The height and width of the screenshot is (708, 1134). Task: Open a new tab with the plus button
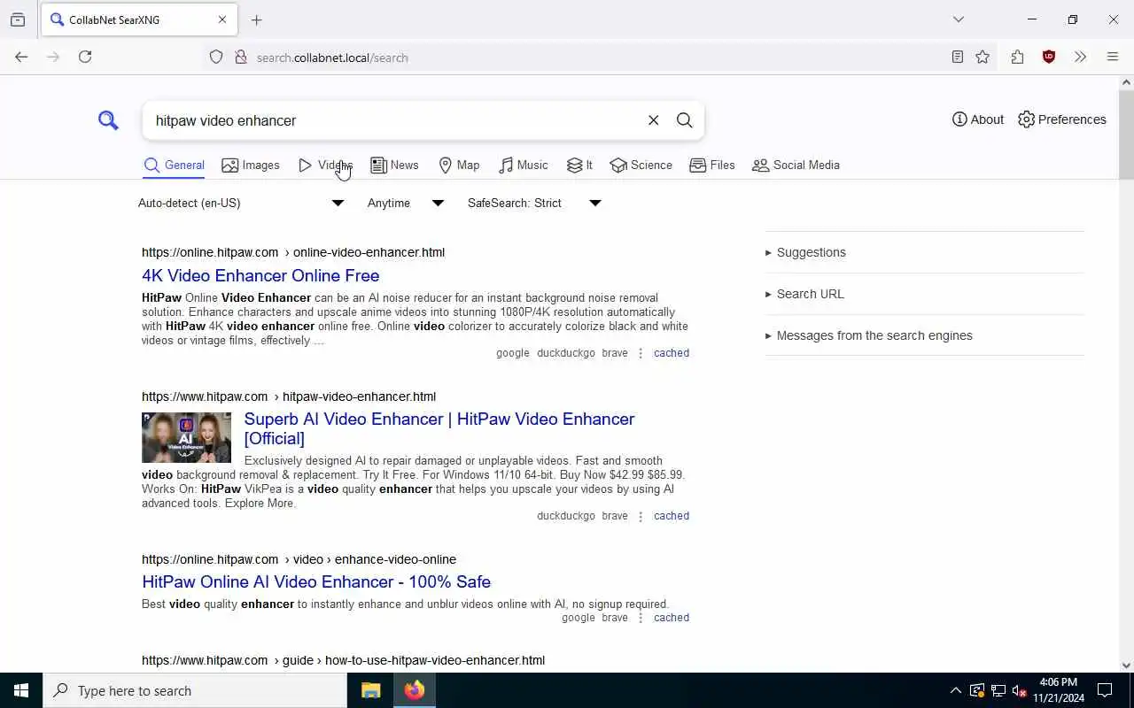[257, 19]
